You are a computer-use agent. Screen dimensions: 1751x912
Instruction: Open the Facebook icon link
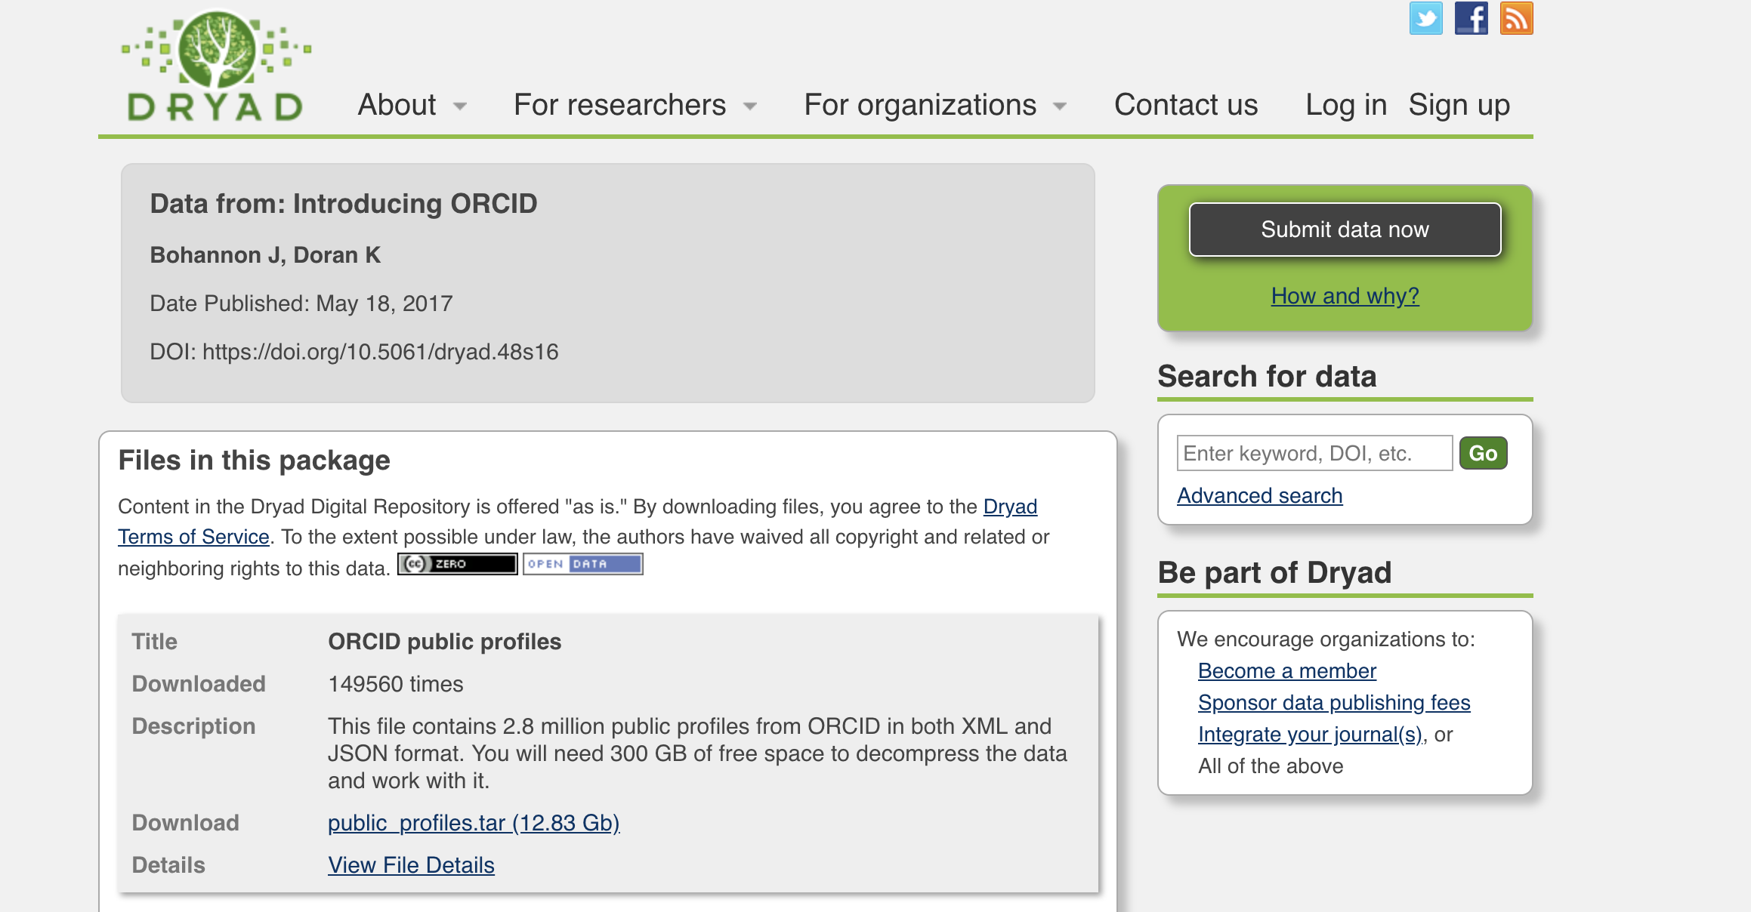(x=1471, y=18)
